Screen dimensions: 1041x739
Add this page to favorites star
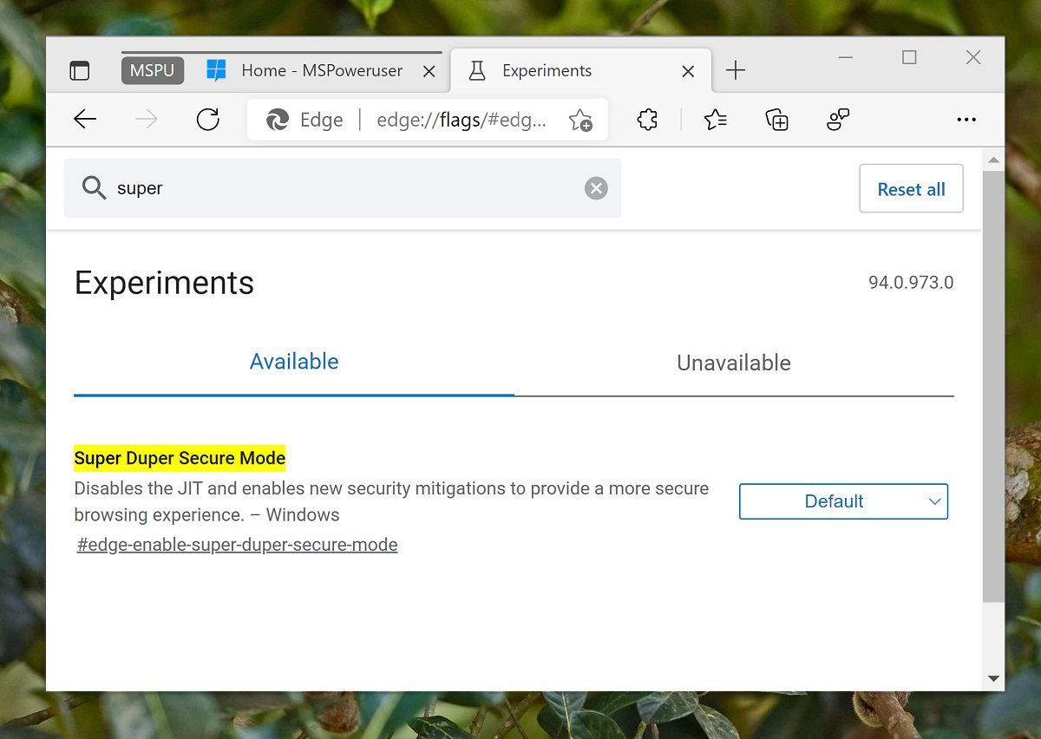[580, 120]
